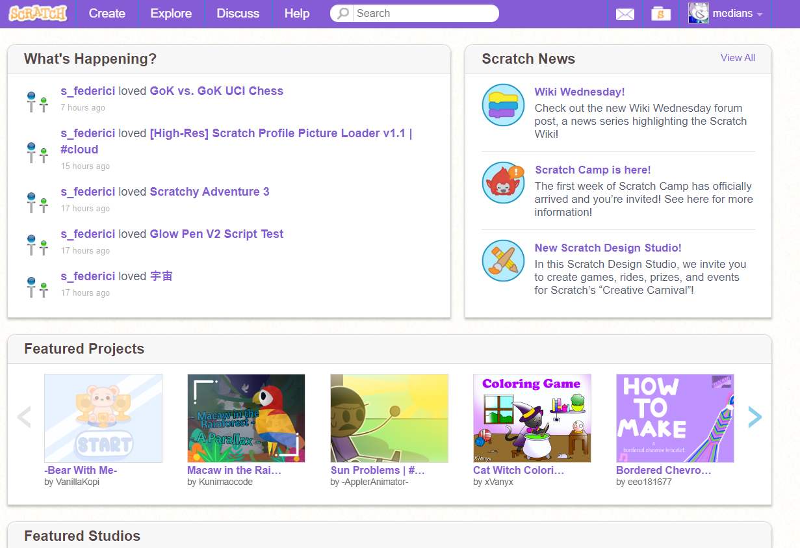Click the Scratch logo
Image resolution: width=800 pixels, height=548 pixels.
[37, 13]
